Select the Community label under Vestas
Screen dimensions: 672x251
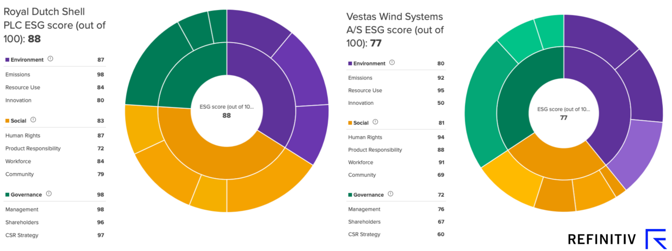(362, 175)
